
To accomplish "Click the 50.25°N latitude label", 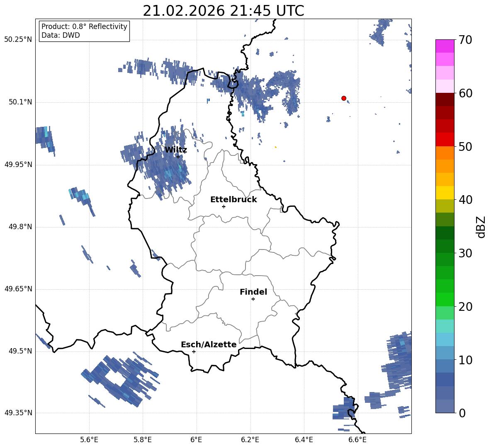I will click(18, 40).
